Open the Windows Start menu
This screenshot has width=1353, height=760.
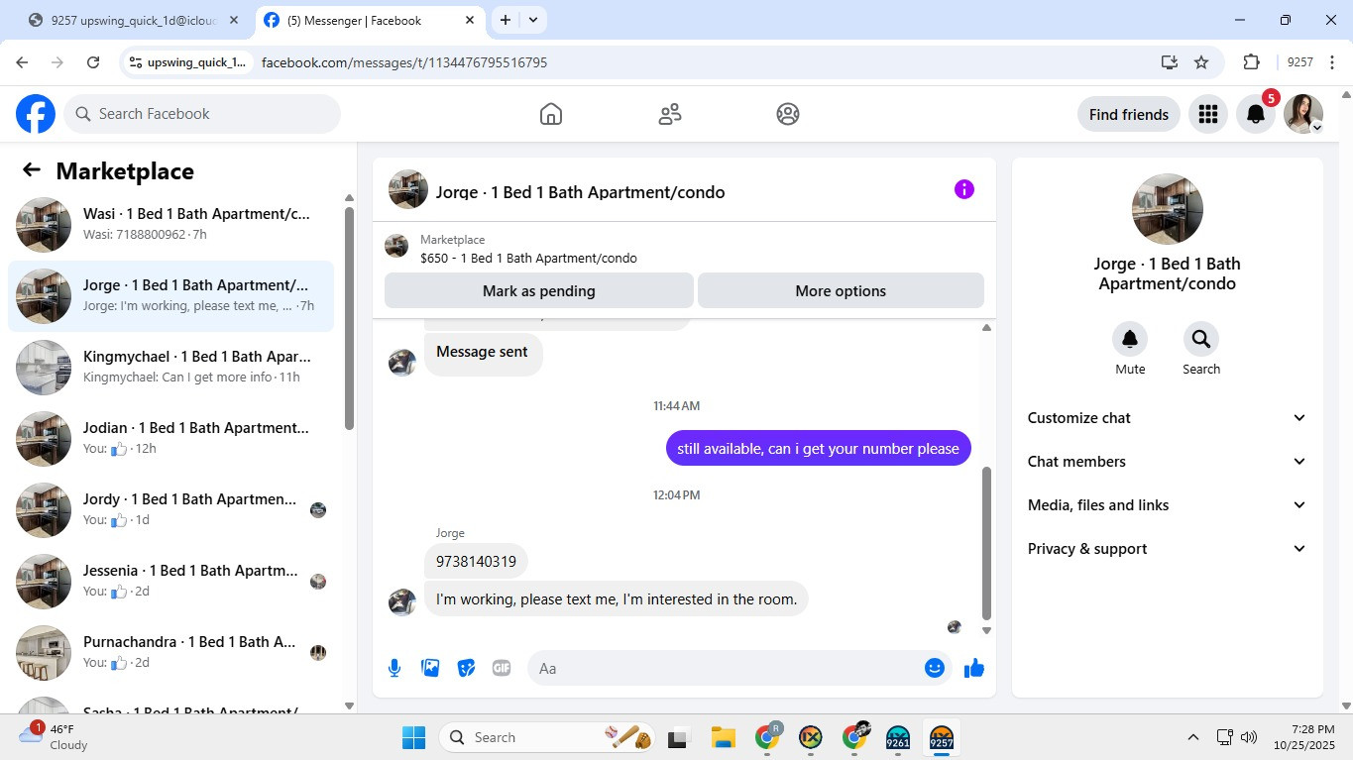tap(413, 737)
